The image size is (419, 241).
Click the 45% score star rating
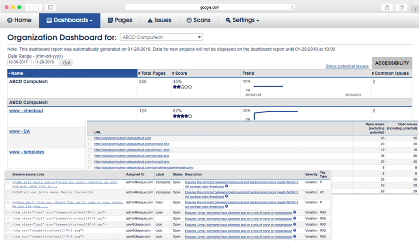pyautogui.click(x=183, y=87)
